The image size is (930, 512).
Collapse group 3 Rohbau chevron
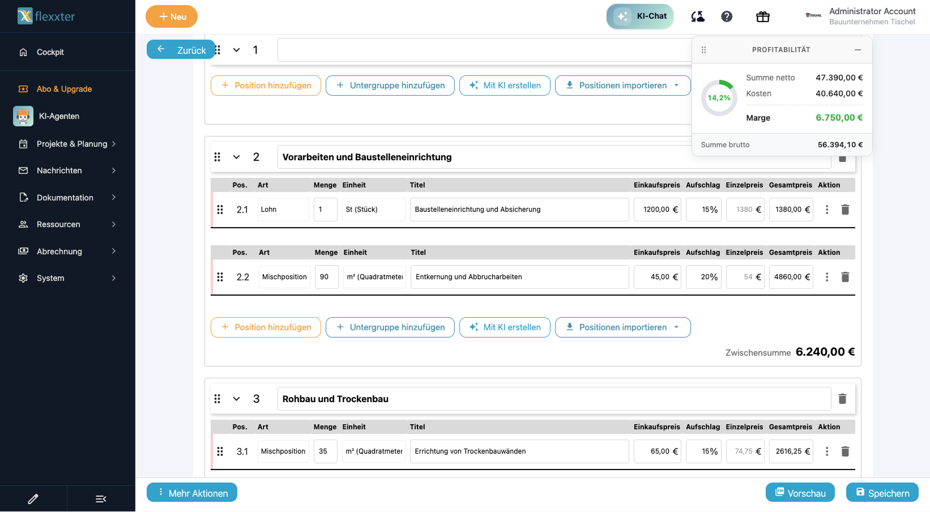237,399
